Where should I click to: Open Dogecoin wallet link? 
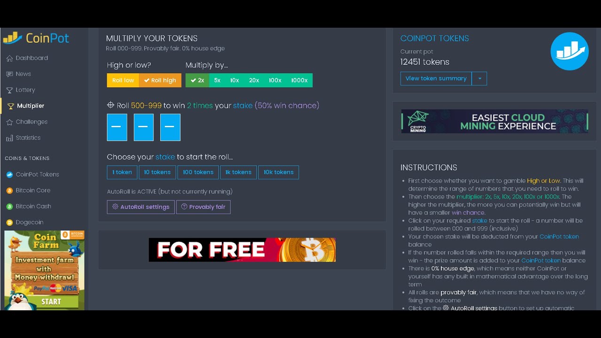pyautogui.click(x=30, y=223)
